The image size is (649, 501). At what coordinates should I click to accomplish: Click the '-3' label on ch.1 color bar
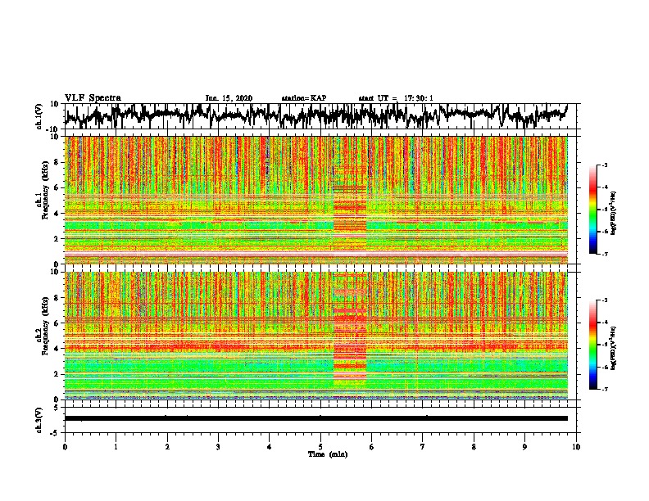pos(604,165)
